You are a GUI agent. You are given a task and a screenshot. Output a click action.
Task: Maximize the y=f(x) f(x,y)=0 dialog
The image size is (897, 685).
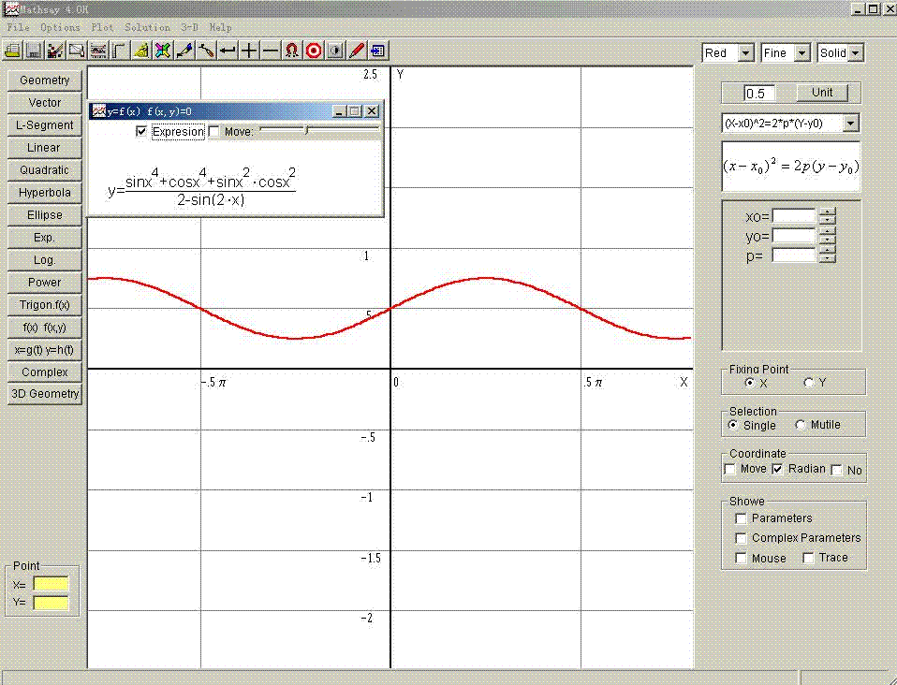355,111
